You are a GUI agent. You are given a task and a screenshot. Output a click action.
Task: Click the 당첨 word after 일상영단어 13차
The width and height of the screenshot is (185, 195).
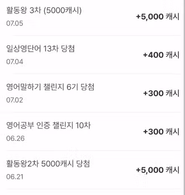click(x=68, y=49)
